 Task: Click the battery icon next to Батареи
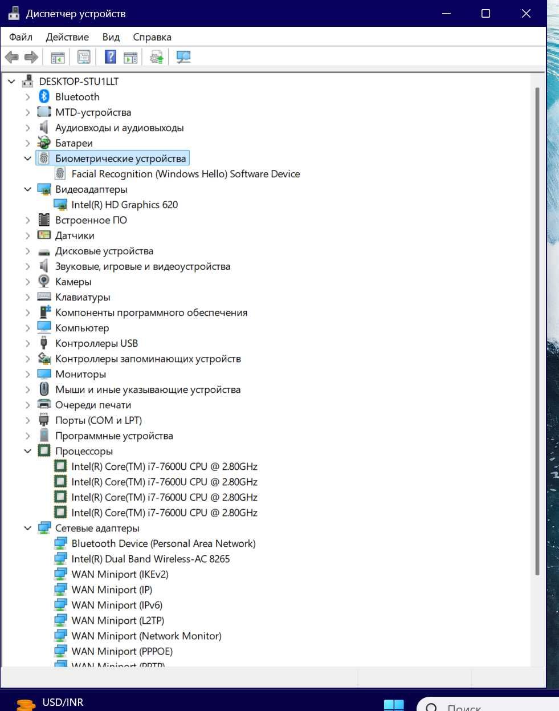pyautogui.click(x=44, y=143)
